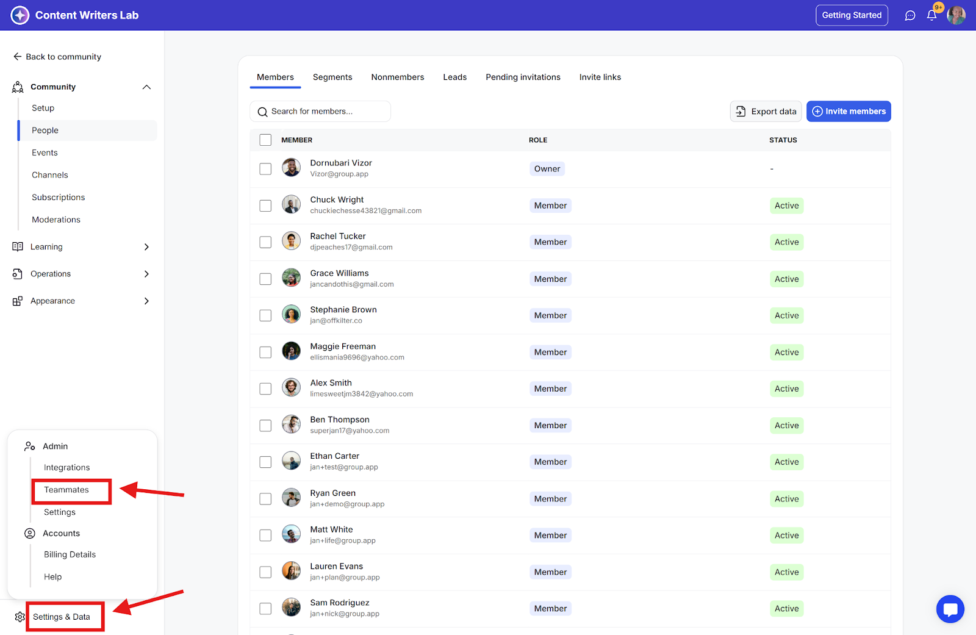Click Chuck Wright's avatar
Viewport: 976px width, 635px height.
[x=292, y=204]
